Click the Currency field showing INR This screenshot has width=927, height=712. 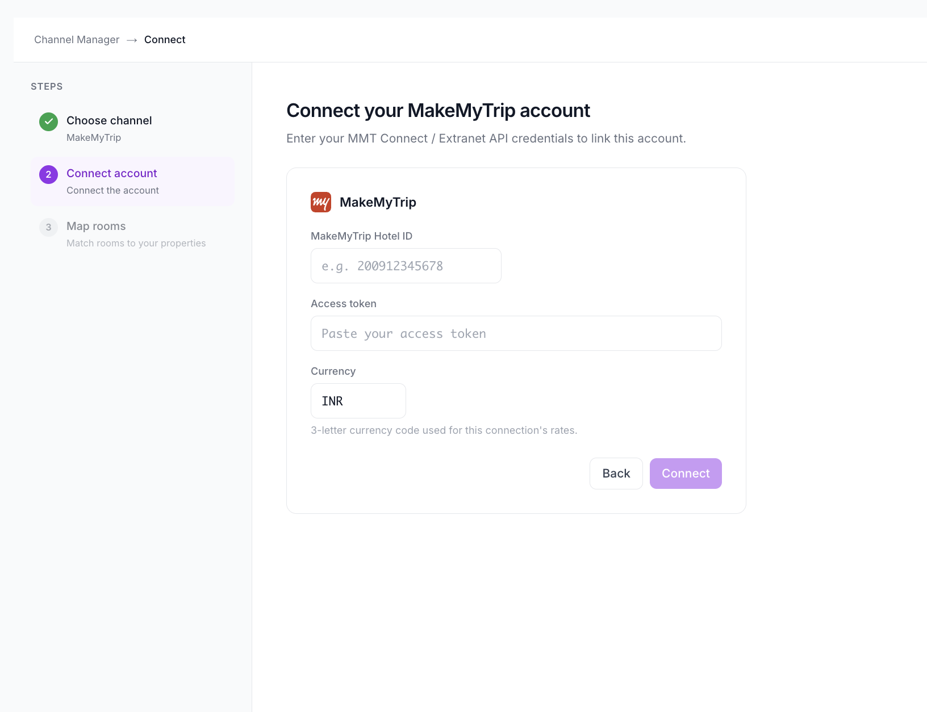(x=358, y=401)
